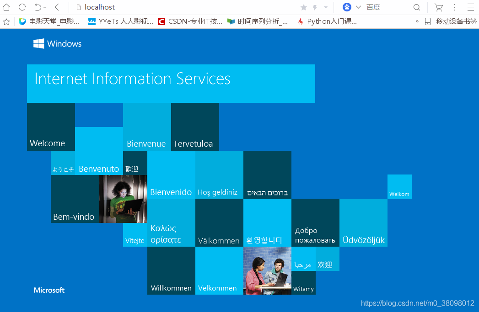Click the magnifier search icon
The height and width of the screenshot is (312, 479).
(x=417, y=7)
